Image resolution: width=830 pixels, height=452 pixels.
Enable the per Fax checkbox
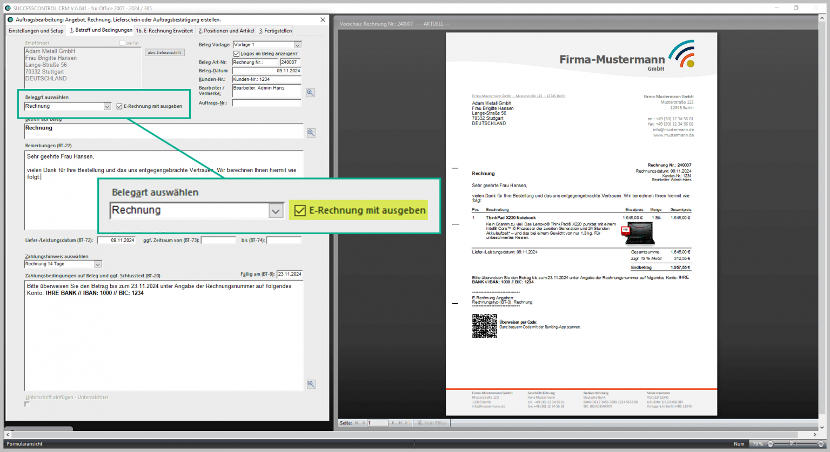[x=123, y=43]
